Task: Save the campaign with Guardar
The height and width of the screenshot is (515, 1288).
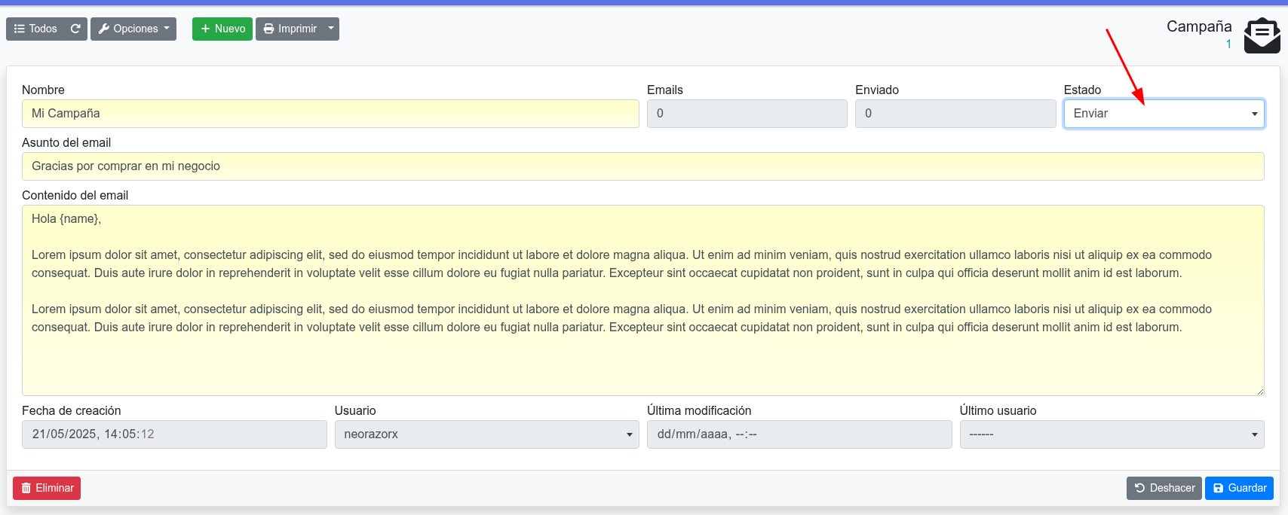Action: pos(1239,488)
